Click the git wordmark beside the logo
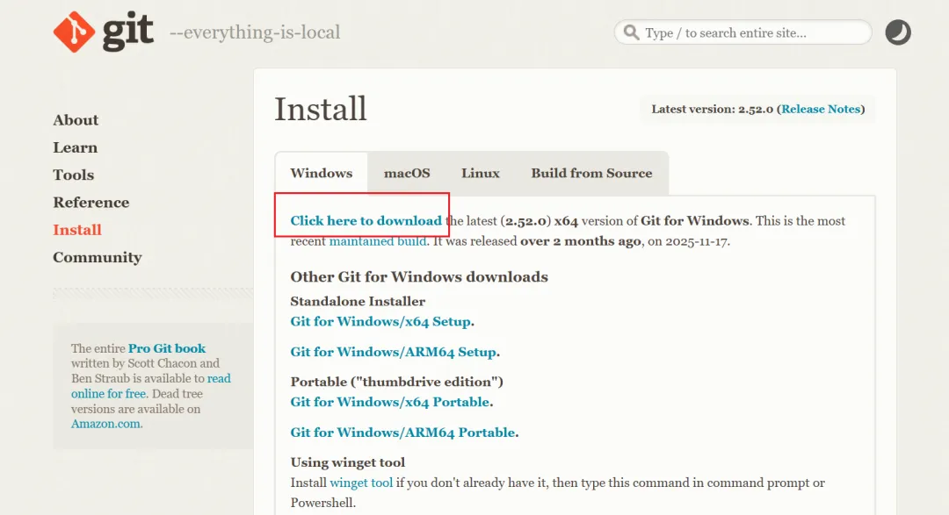This screenshot has width=949, height=515. pos(127,32)
